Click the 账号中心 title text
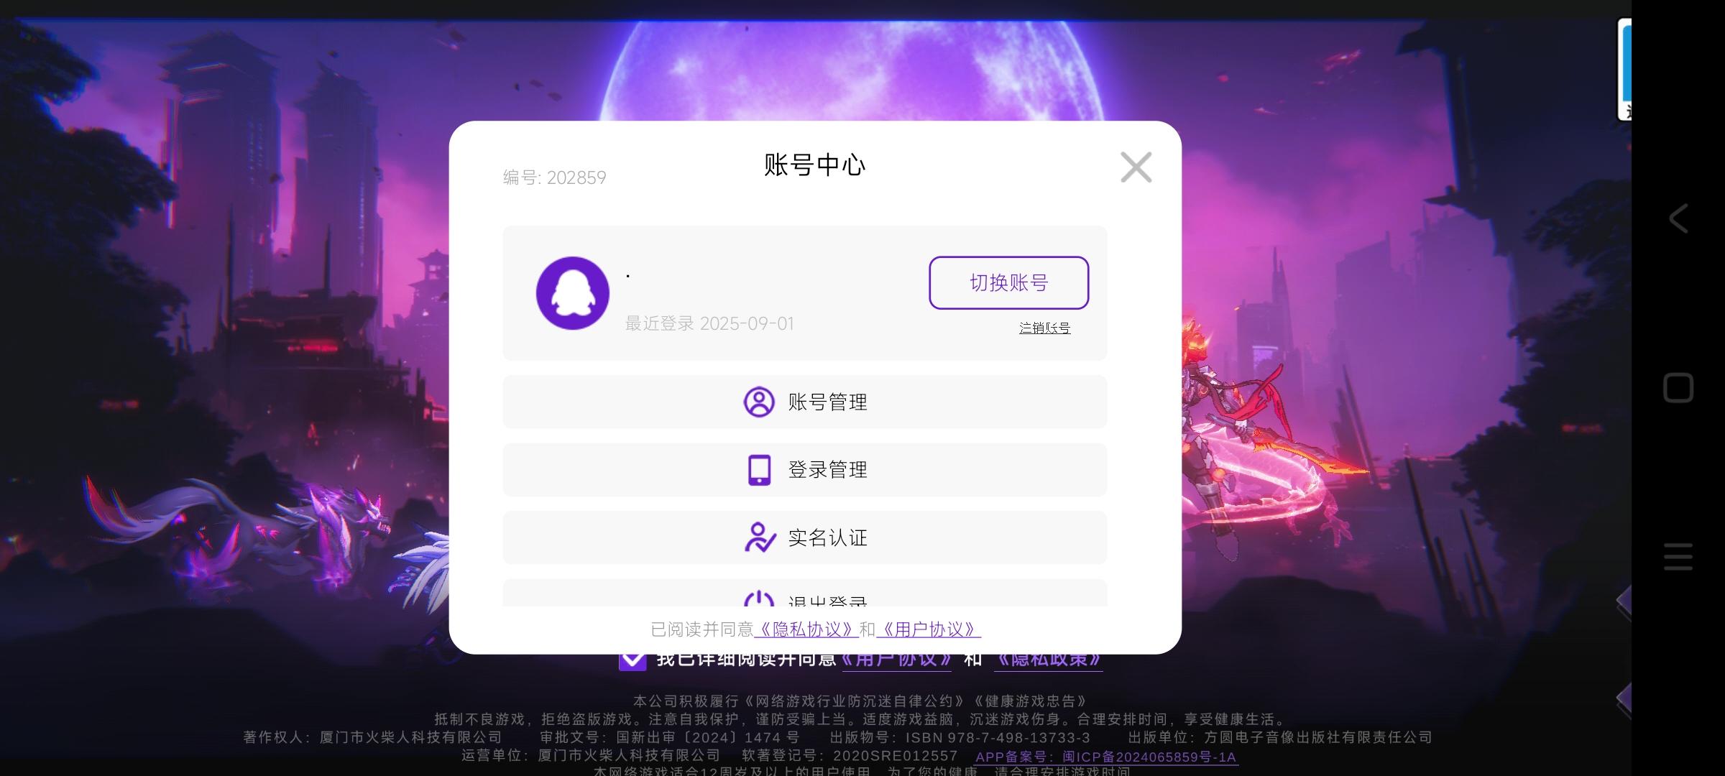Screen dimensions: 1725x776 pyautogui.click(x=814, y=165)
